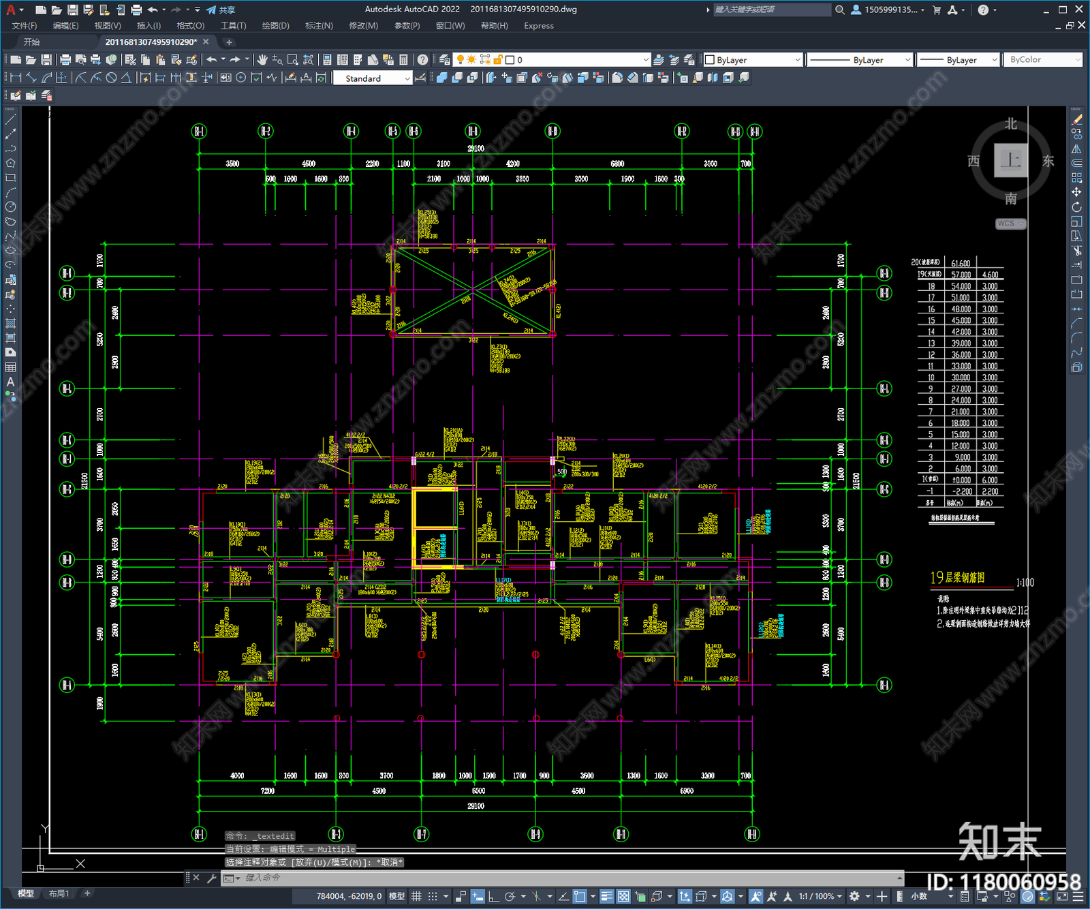
Task: Select the multiline Text tool 'A'
Action: (x=10, y=382)
